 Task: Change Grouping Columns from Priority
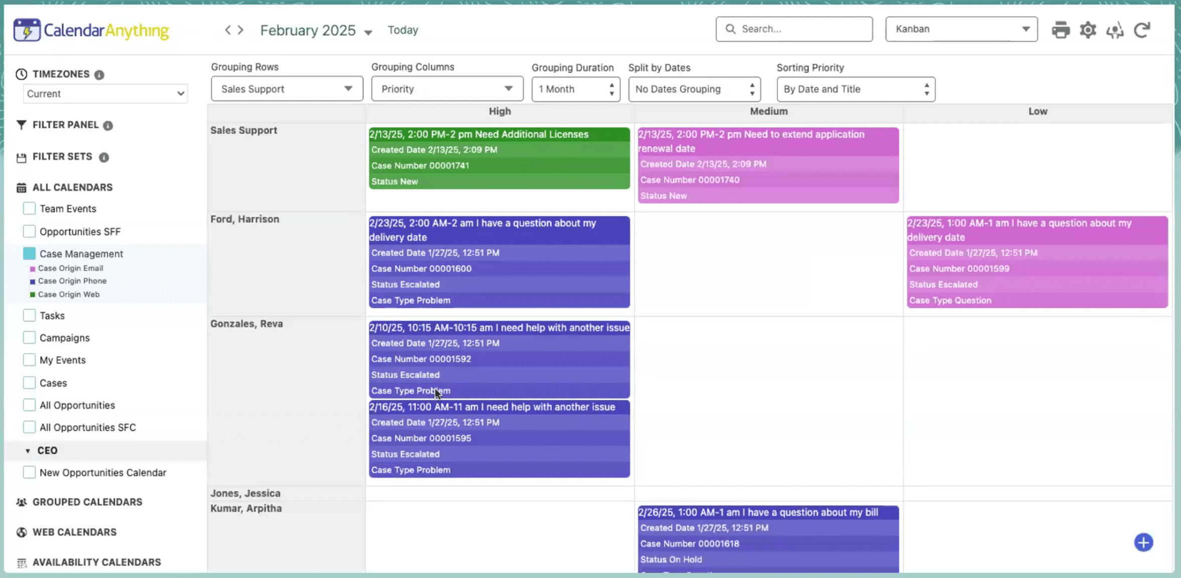point(446,89)
